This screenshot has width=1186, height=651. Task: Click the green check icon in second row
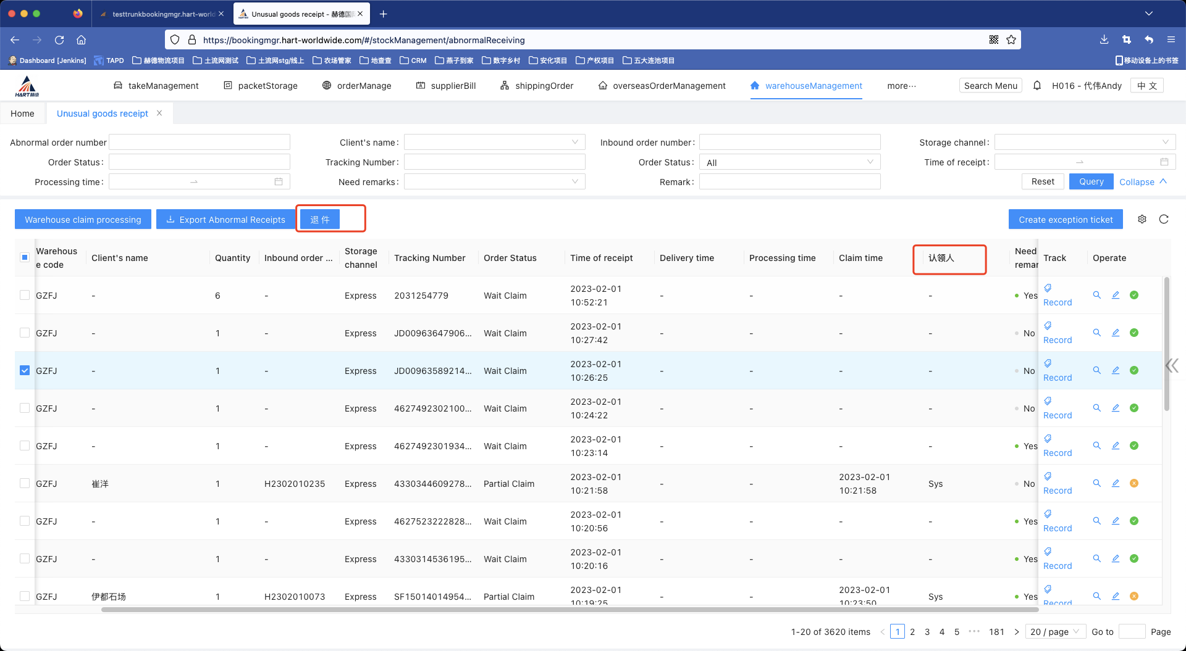1134,333
